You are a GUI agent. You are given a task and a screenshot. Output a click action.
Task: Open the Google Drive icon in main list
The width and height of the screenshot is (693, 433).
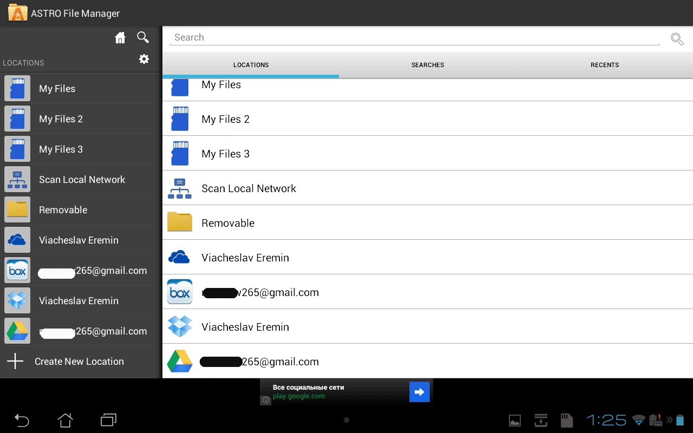[180, 361]
